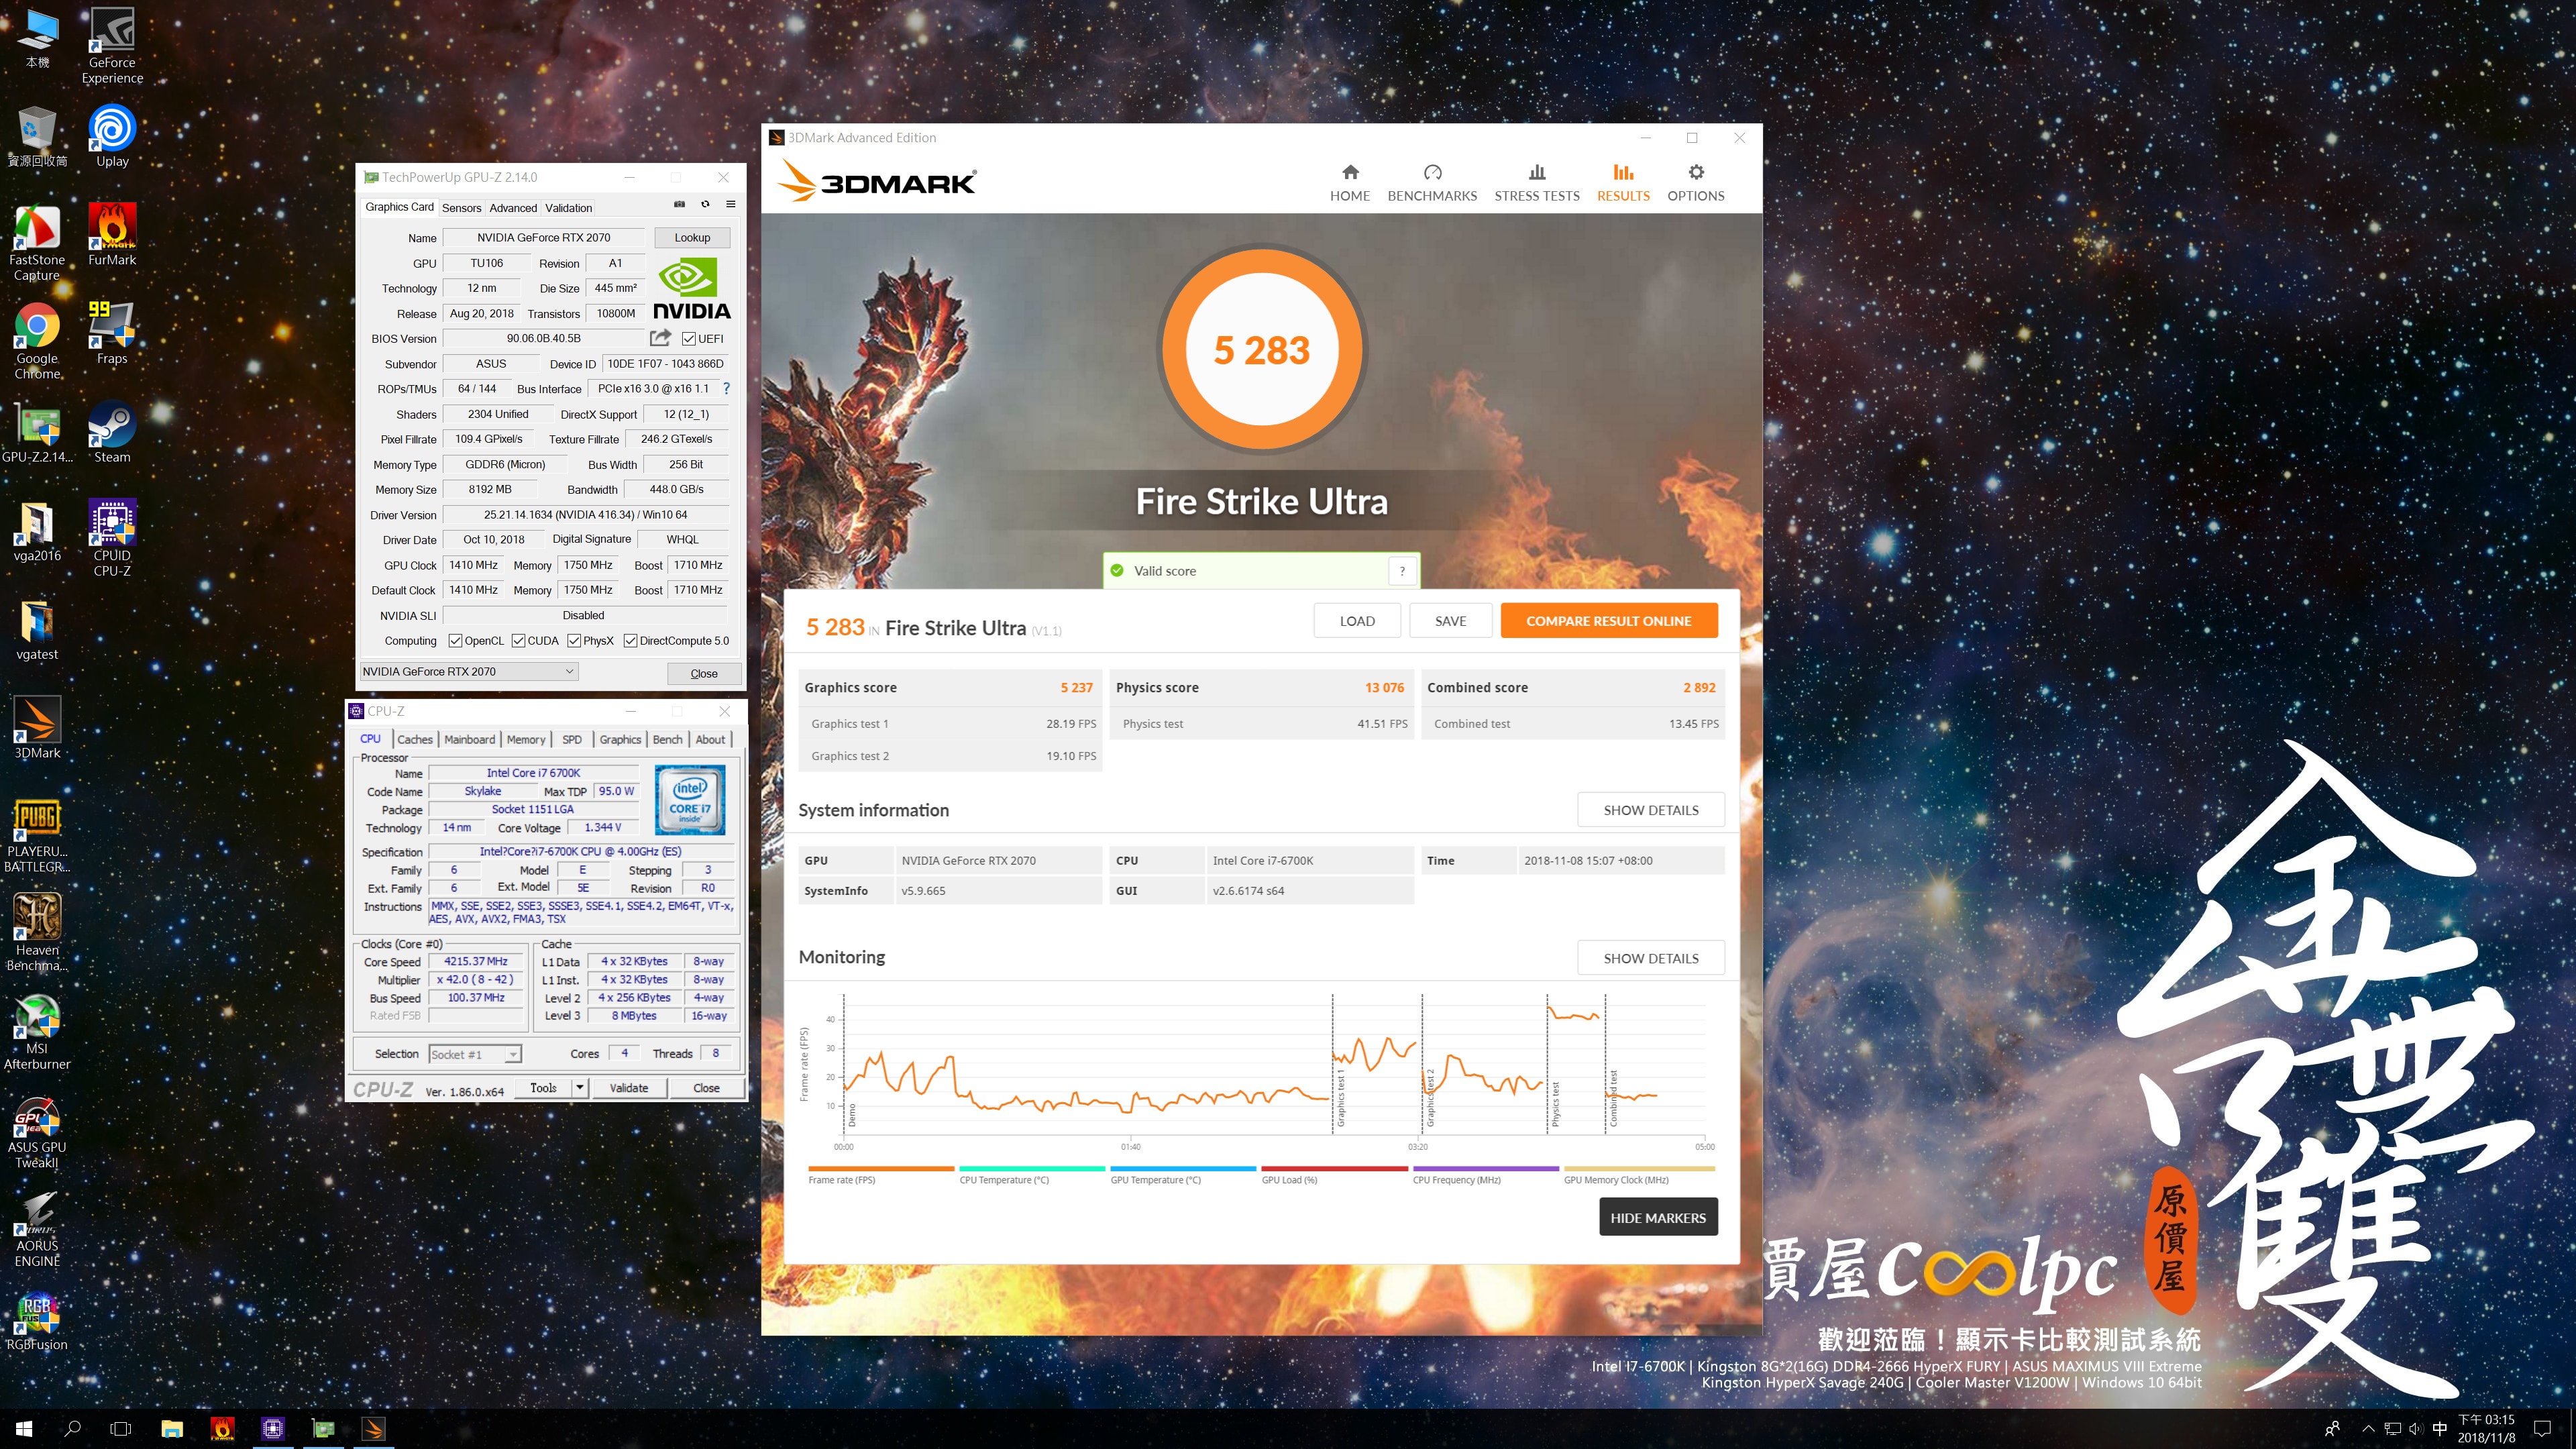
Task: Open the CPU-Z Socket #1 selection dropdown
Action: tap(475, 1054)
